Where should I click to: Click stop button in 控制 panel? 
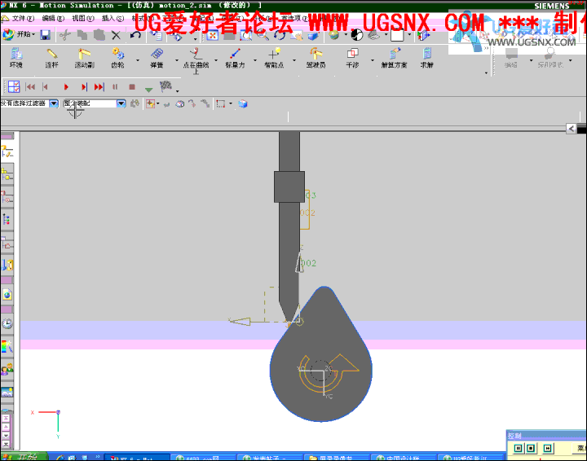[531, 448]
